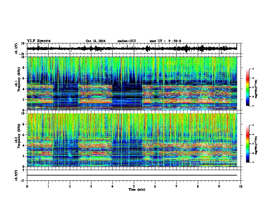This screenshot has width=271, height=209.
Task: Click the 'Oct. 18, 2024' date label
Action: pyautogui.click(x=95, y=41)
